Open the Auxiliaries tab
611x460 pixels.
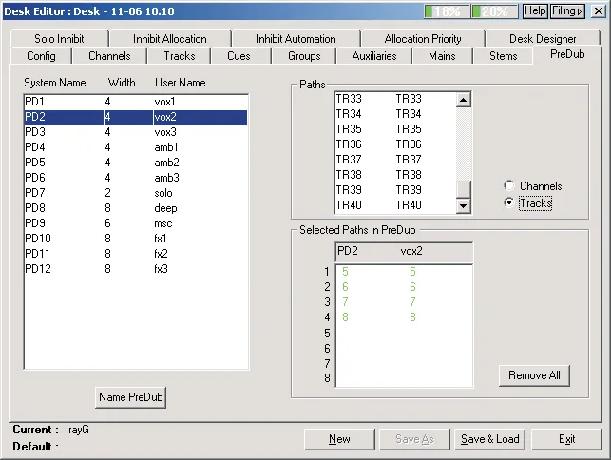374,56
